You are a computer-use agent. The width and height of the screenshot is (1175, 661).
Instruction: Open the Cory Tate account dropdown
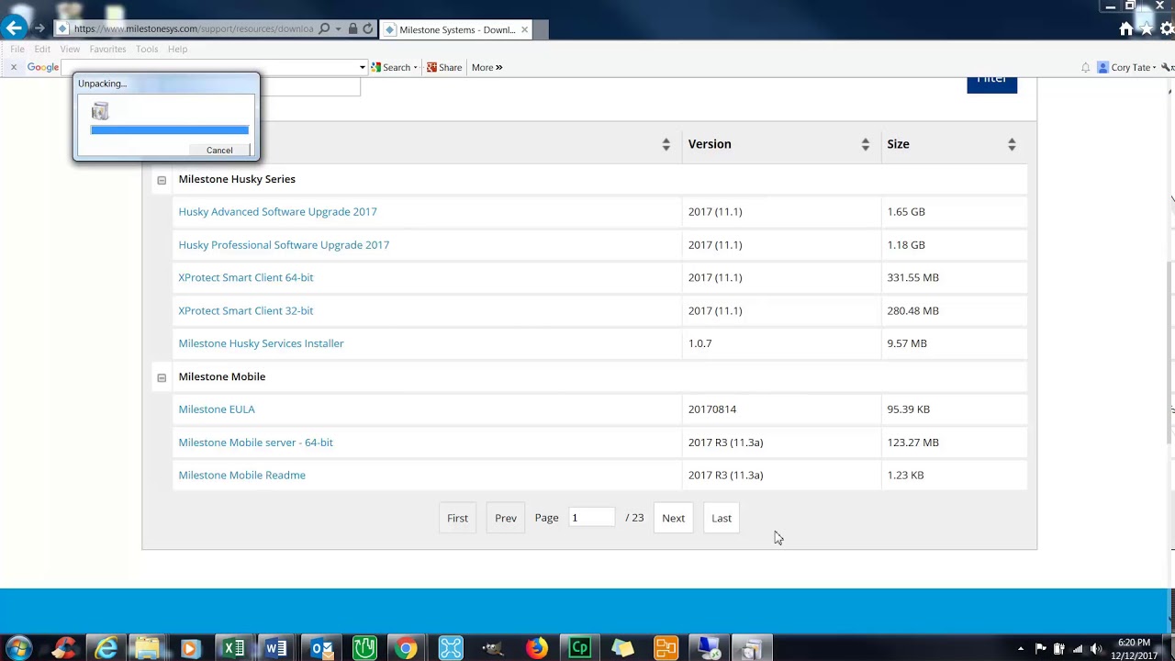(x=1154, y=67)
